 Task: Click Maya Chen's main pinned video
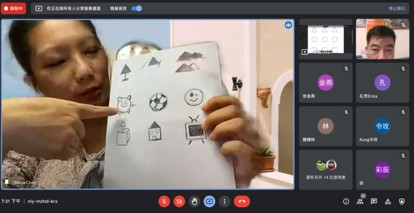[x=148, y=104]
